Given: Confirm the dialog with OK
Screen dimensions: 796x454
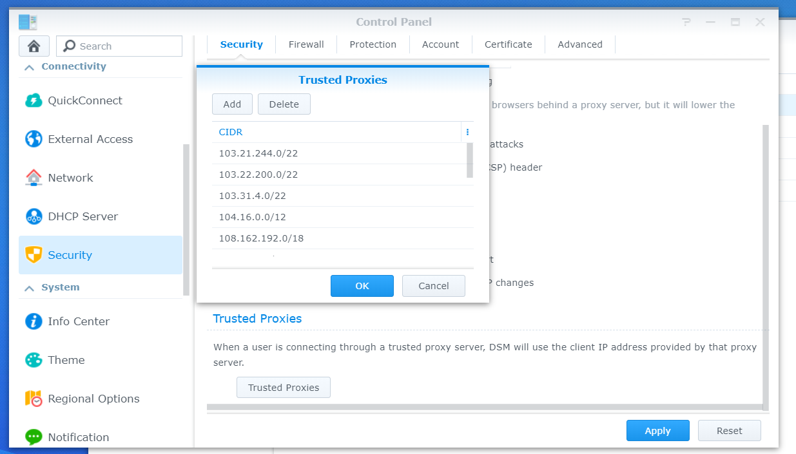Looking at the screenshot, I should click(362, 286).
